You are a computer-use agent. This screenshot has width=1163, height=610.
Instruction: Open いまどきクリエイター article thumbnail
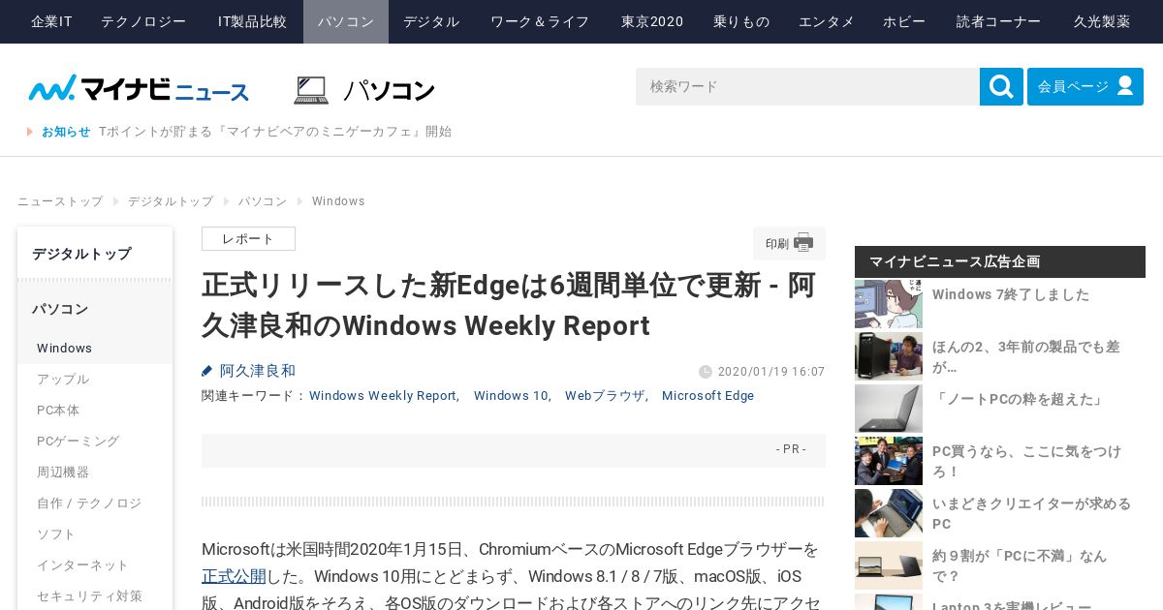tap(889, 513)
